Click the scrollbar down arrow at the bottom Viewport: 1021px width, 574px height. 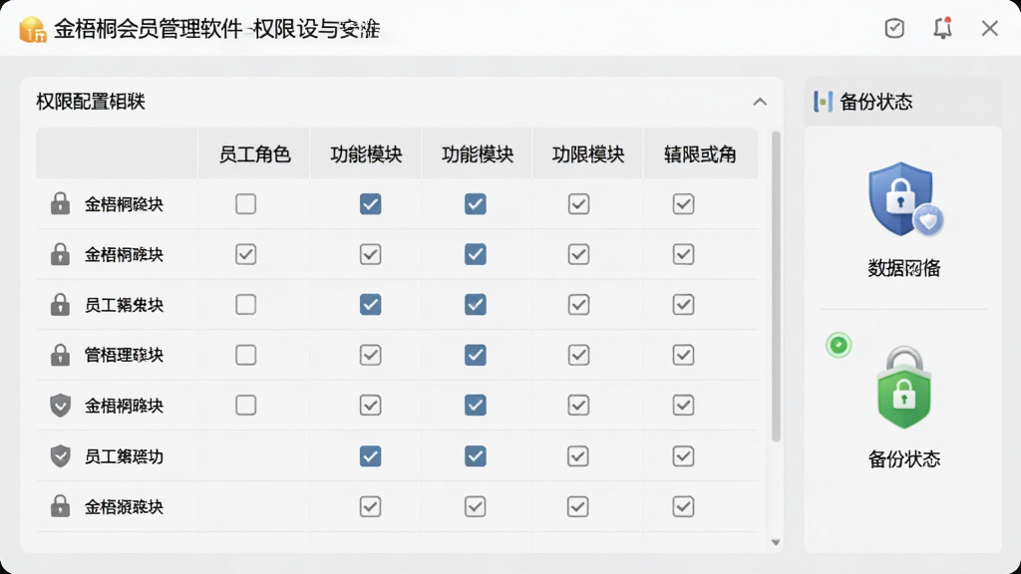click(x=776, y=542)
